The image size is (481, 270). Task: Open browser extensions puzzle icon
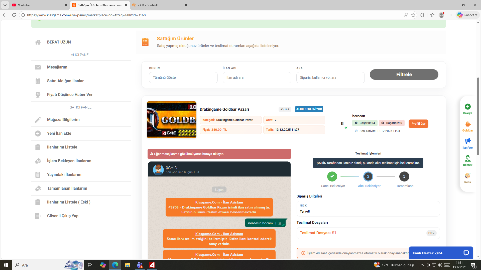pyautogui.click(x=422, y=15)
